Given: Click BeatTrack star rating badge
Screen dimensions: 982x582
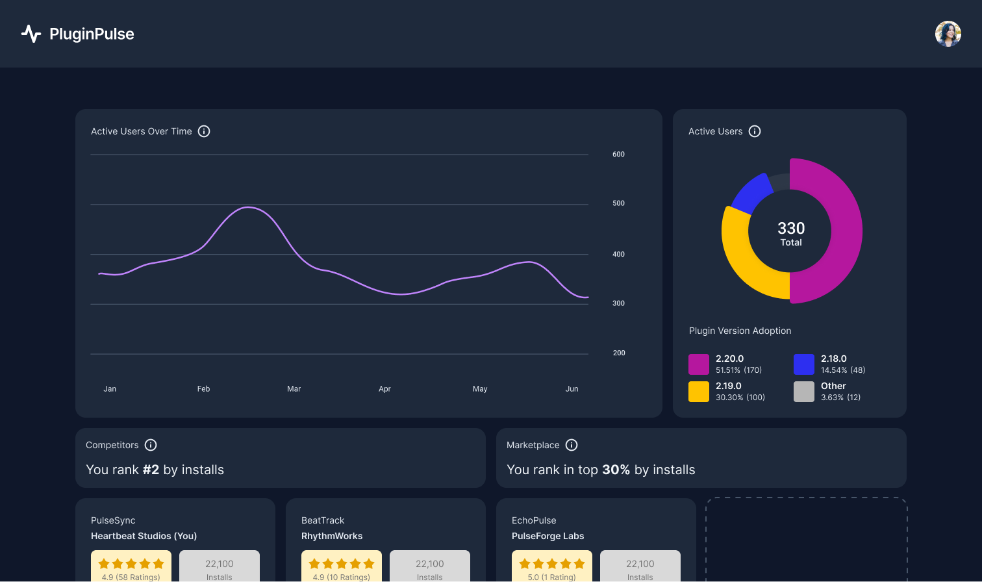Looking at the screenshot, I should [342, 566].
